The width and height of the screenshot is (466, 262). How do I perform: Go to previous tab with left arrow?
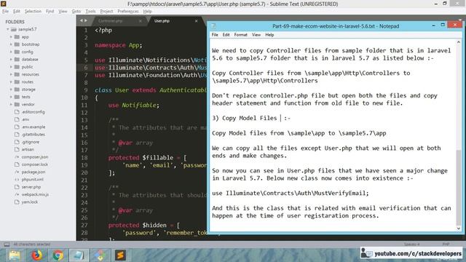click(81, 20)
